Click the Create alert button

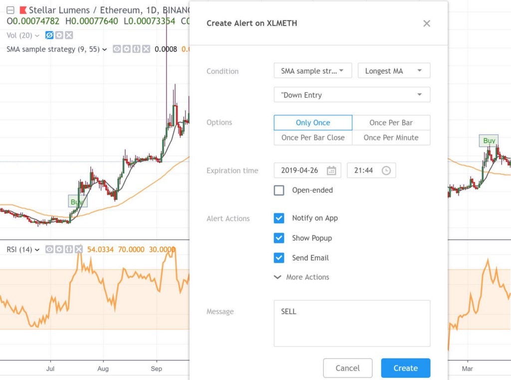click(406, 368)
